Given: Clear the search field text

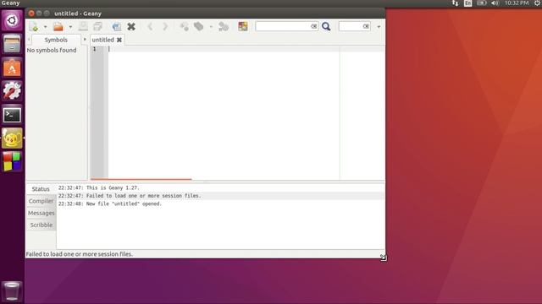Looking at the screenshot, I should tap(313, 26).
